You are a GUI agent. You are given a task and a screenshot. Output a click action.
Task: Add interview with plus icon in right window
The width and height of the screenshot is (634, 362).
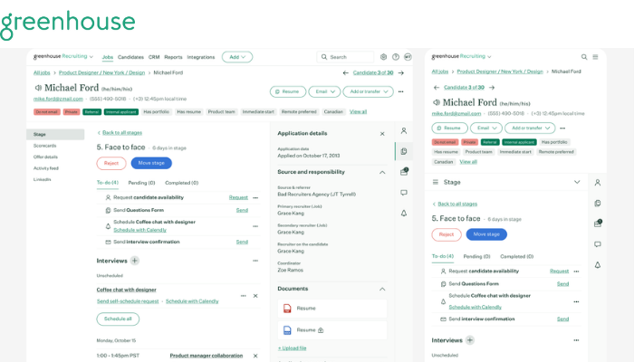pyautogui.click(x=470, y=340)
